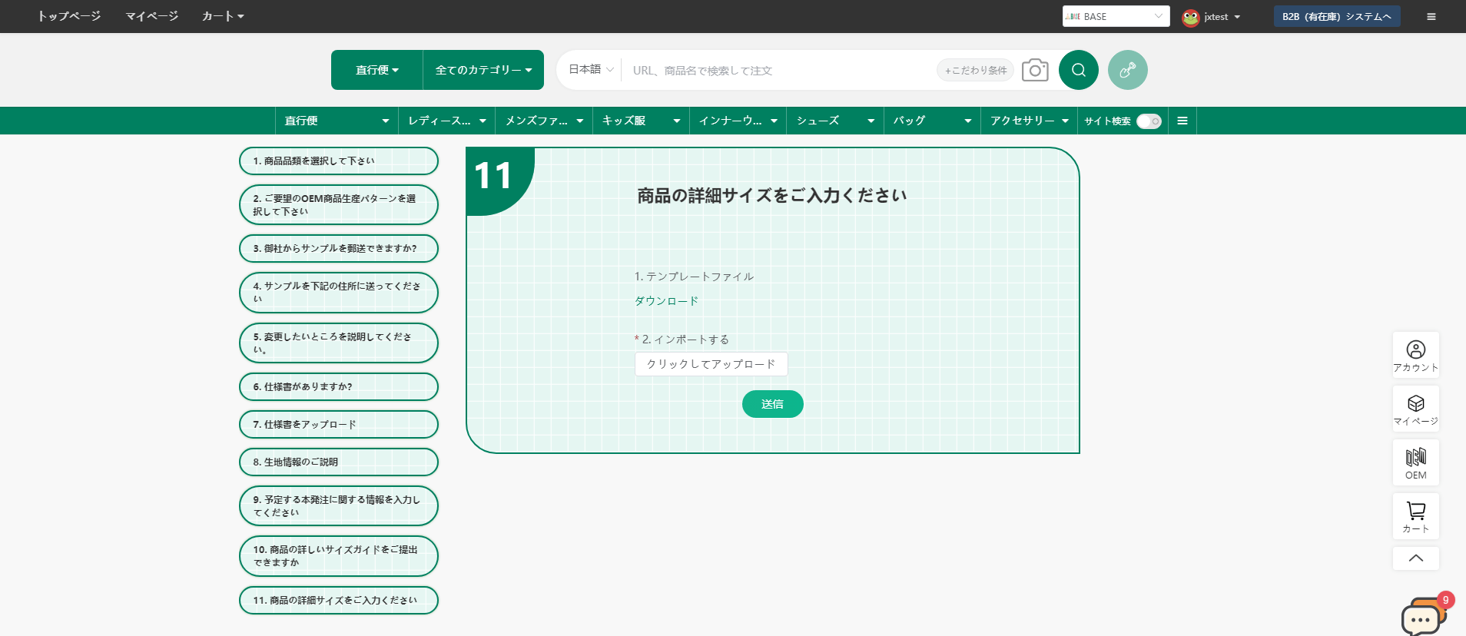
Task: Open the 直行便 dropdown beside search
Action: click(x=377, y=70)
